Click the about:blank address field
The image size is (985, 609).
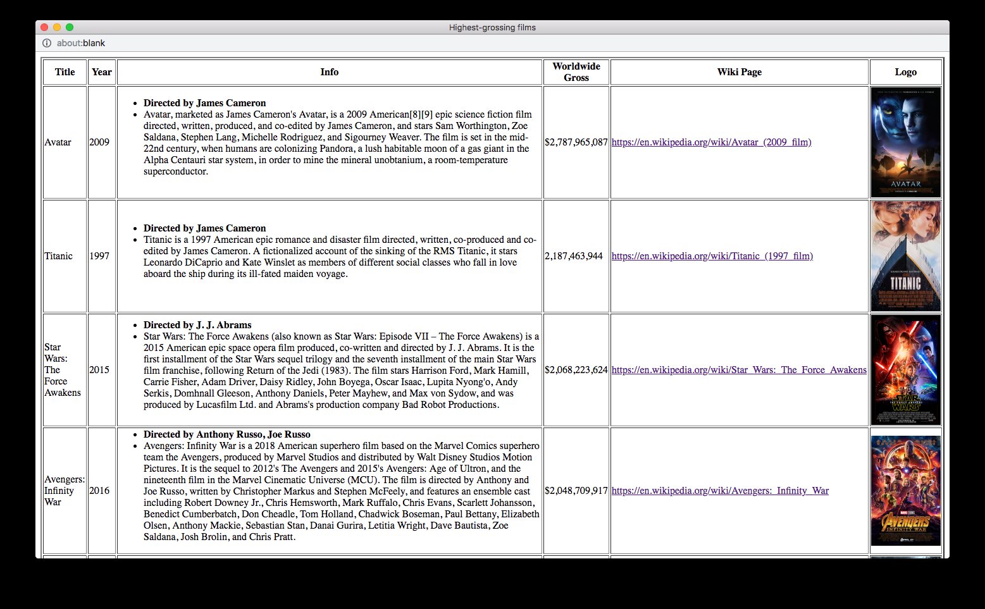81,43
